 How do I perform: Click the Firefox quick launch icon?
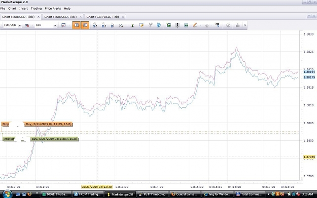29,194
